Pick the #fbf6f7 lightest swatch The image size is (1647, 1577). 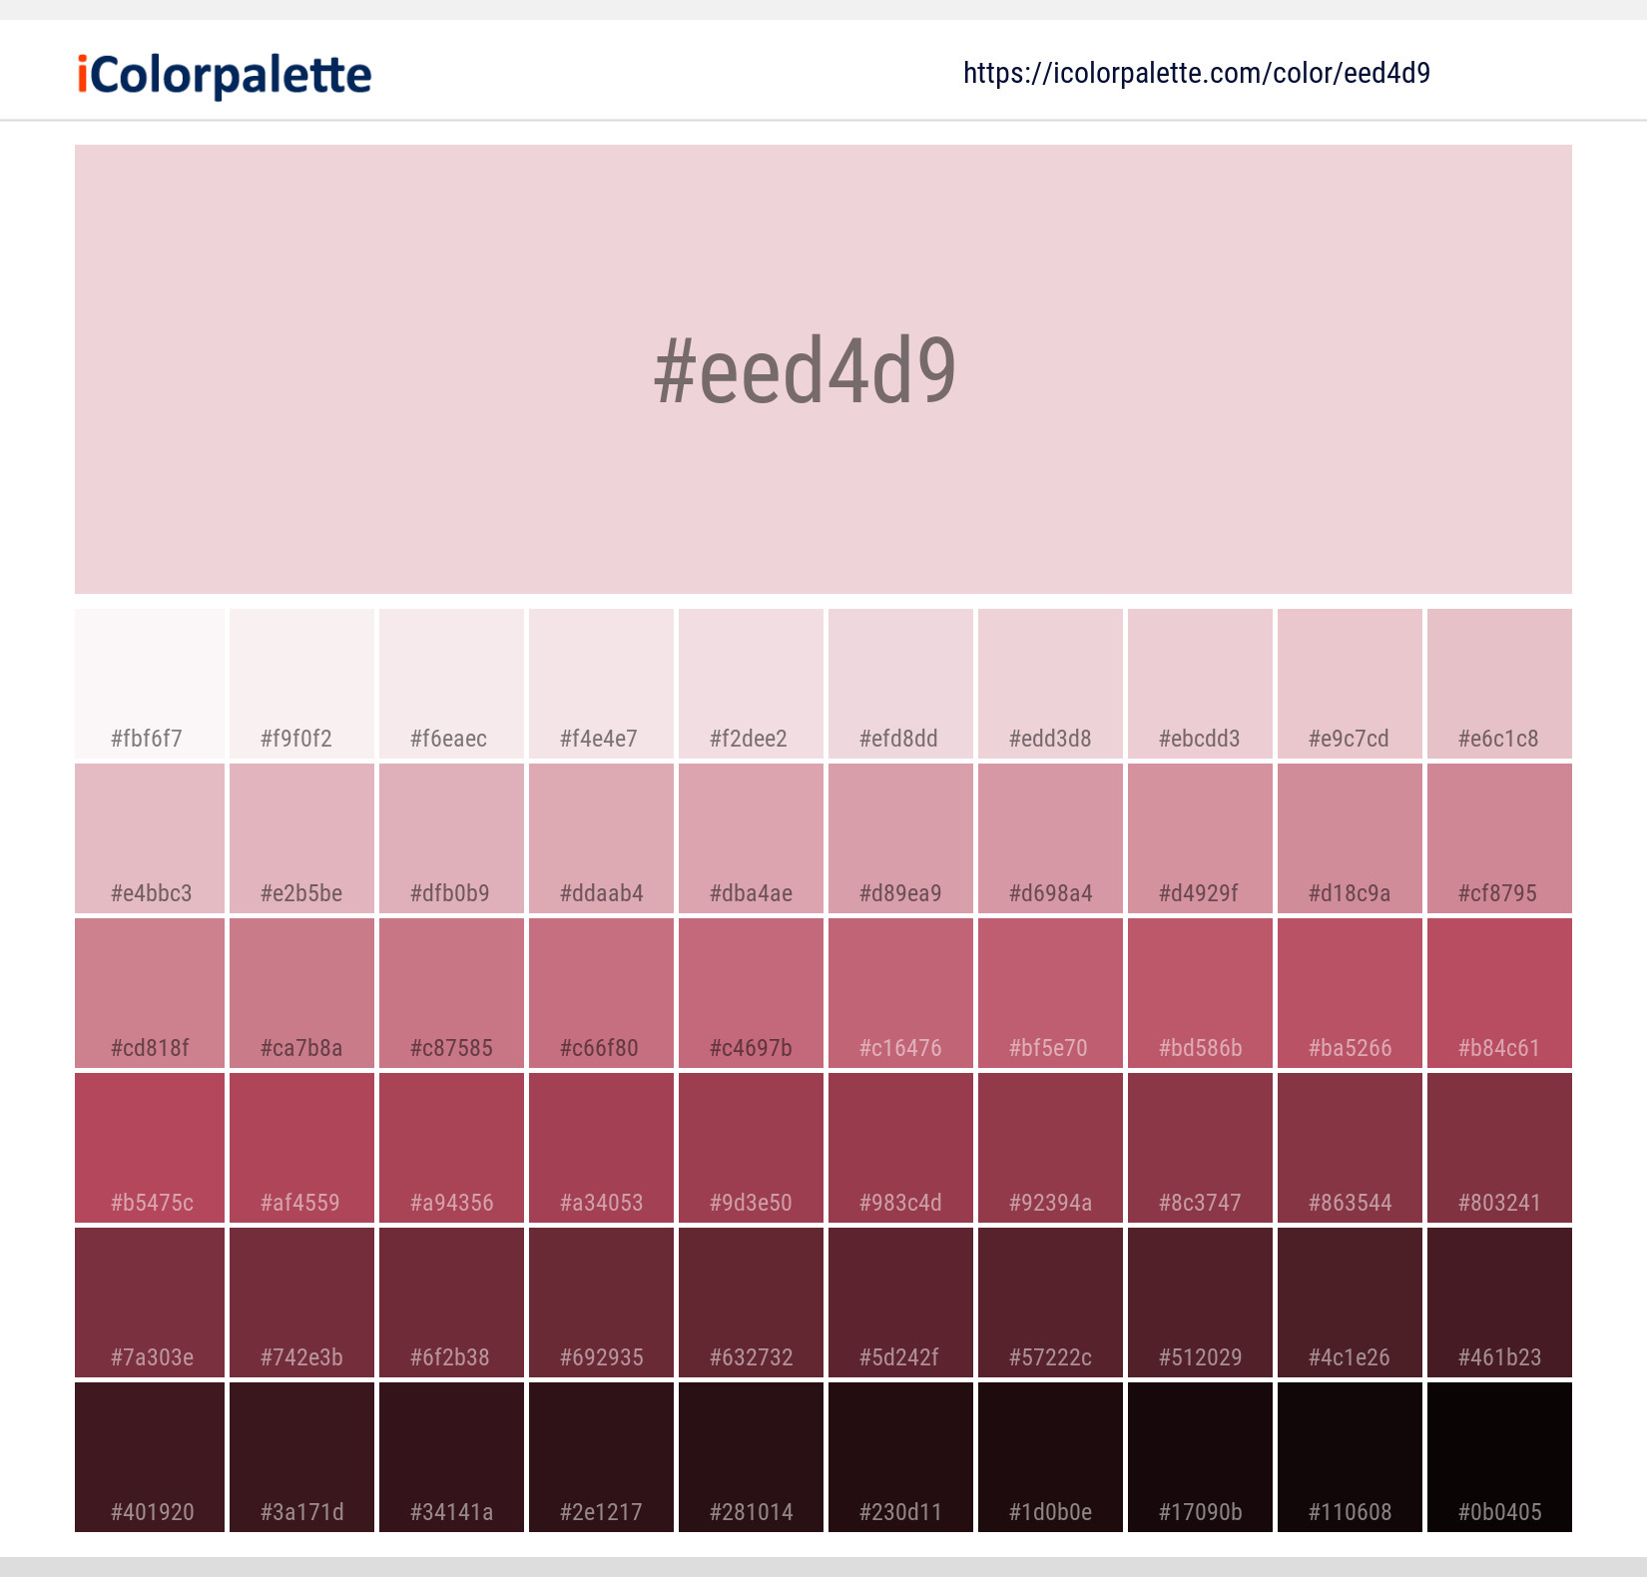(150, 684)
